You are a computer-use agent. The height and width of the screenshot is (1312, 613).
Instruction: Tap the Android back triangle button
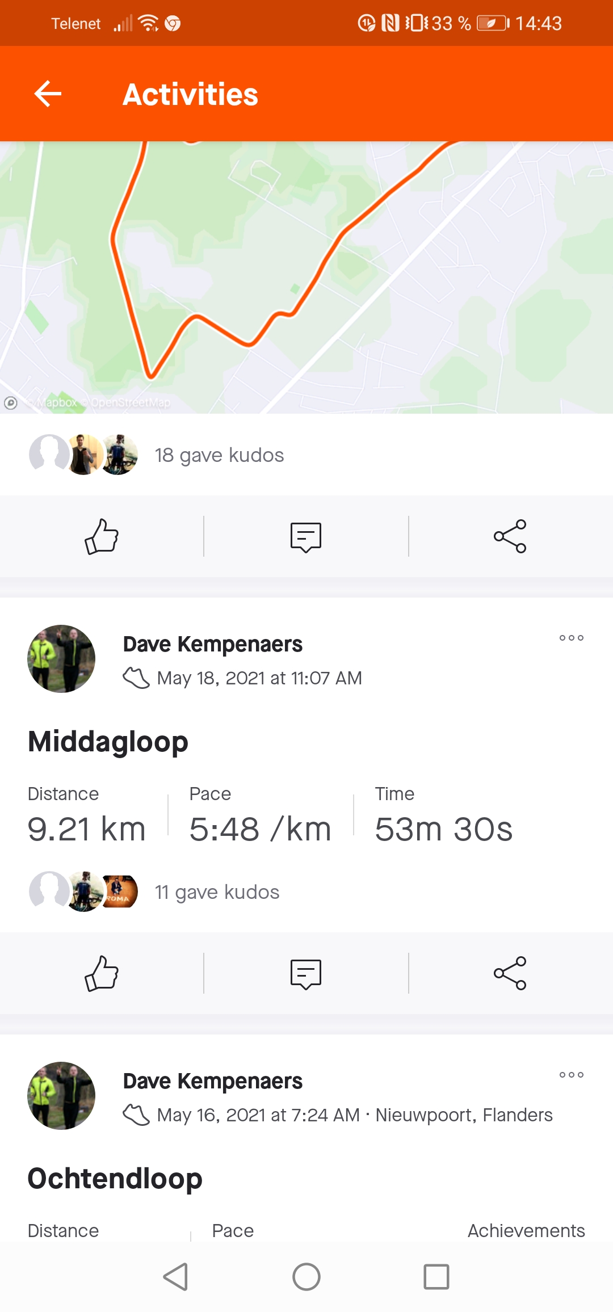click(x=175, y=1277)
